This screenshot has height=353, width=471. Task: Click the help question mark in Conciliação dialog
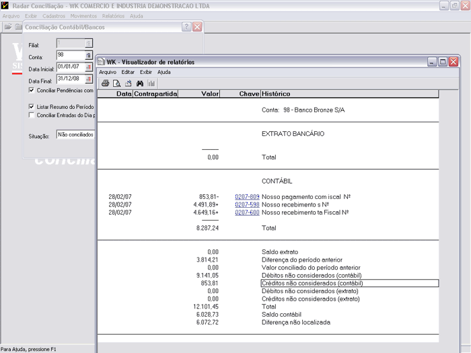(186, 27)
